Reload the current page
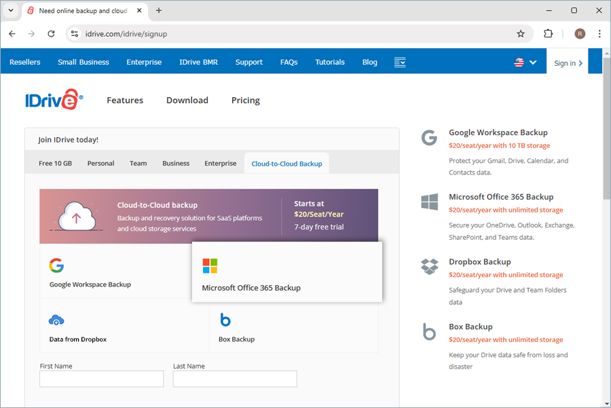This screenshot has width=611, height=408. 51,34
